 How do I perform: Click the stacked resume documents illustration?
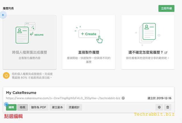tap(148, 34)
